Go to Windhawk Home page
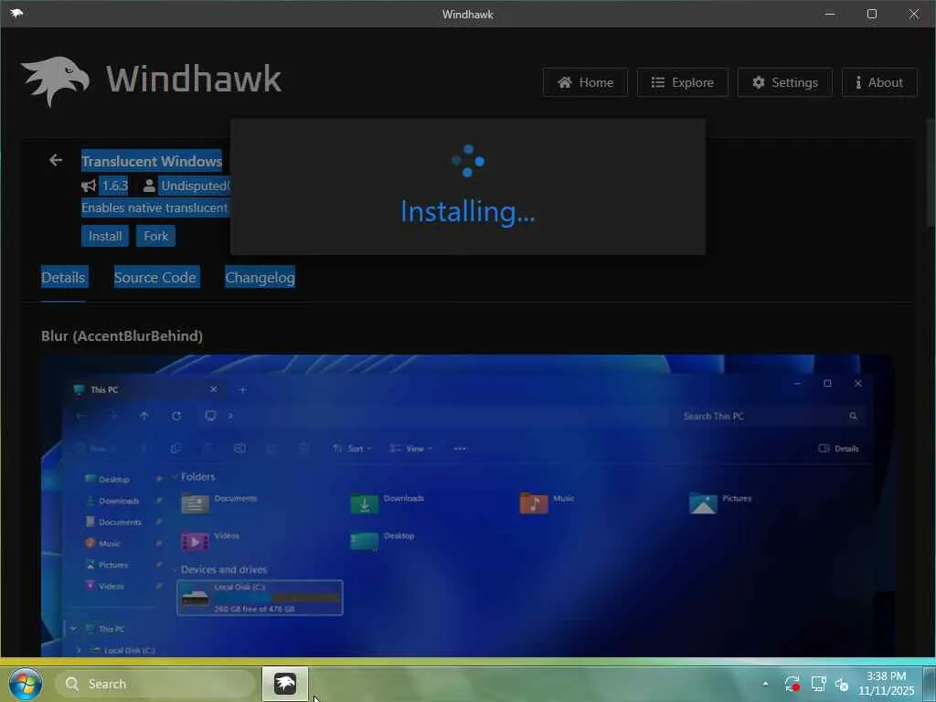The width and height of the screenshot is (936, 702). [x=585, y=82]
